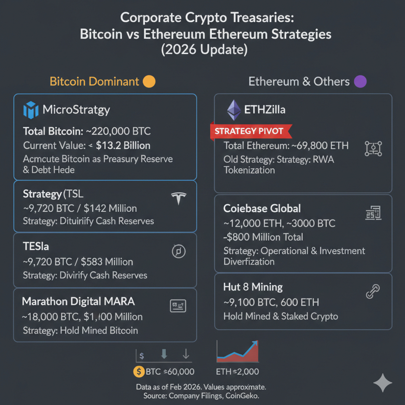Viewport: 405px width, 405px height.
Task: Click the building icon in Coiebase Global card
Action: (373, 213)
